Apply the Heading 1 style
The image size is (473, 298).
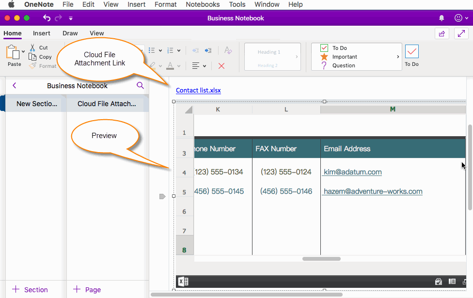pyautogui.click(x=269, y=52)
